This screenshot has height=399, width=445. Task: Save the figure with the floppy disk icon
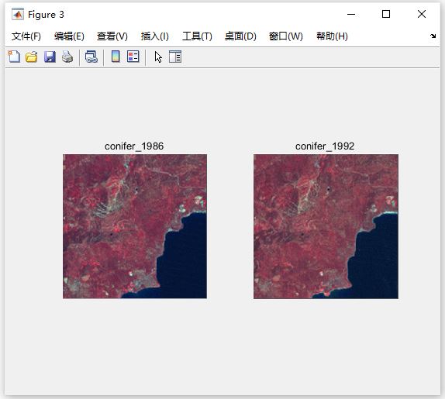(x=50, y=57)
